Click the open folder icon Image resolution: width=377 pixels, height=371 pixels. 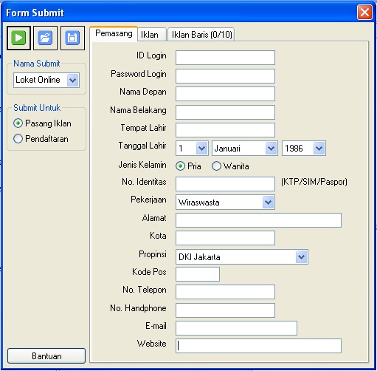[45, 38]
